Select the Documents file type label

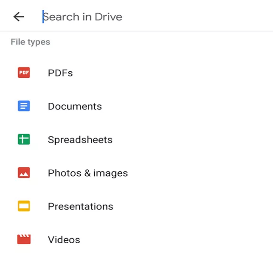click(x=75, y=106)
